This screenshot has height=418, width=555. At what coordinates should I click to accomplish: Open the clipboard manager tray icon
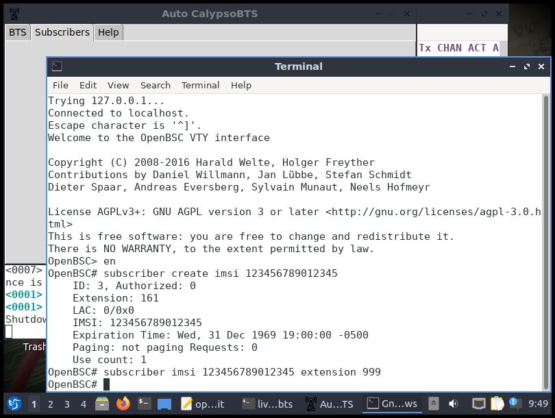coord(497,403)
